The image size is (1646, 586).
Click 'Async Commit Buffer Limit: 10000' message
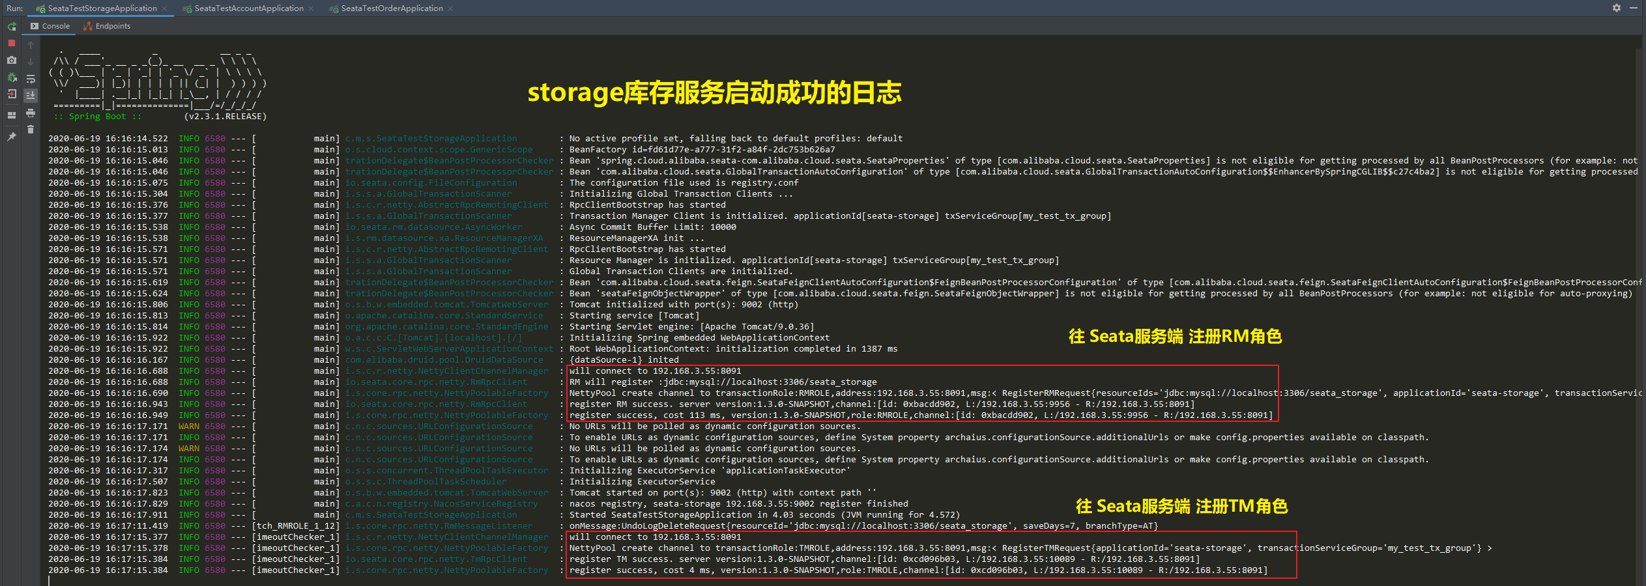click(653, 227)
